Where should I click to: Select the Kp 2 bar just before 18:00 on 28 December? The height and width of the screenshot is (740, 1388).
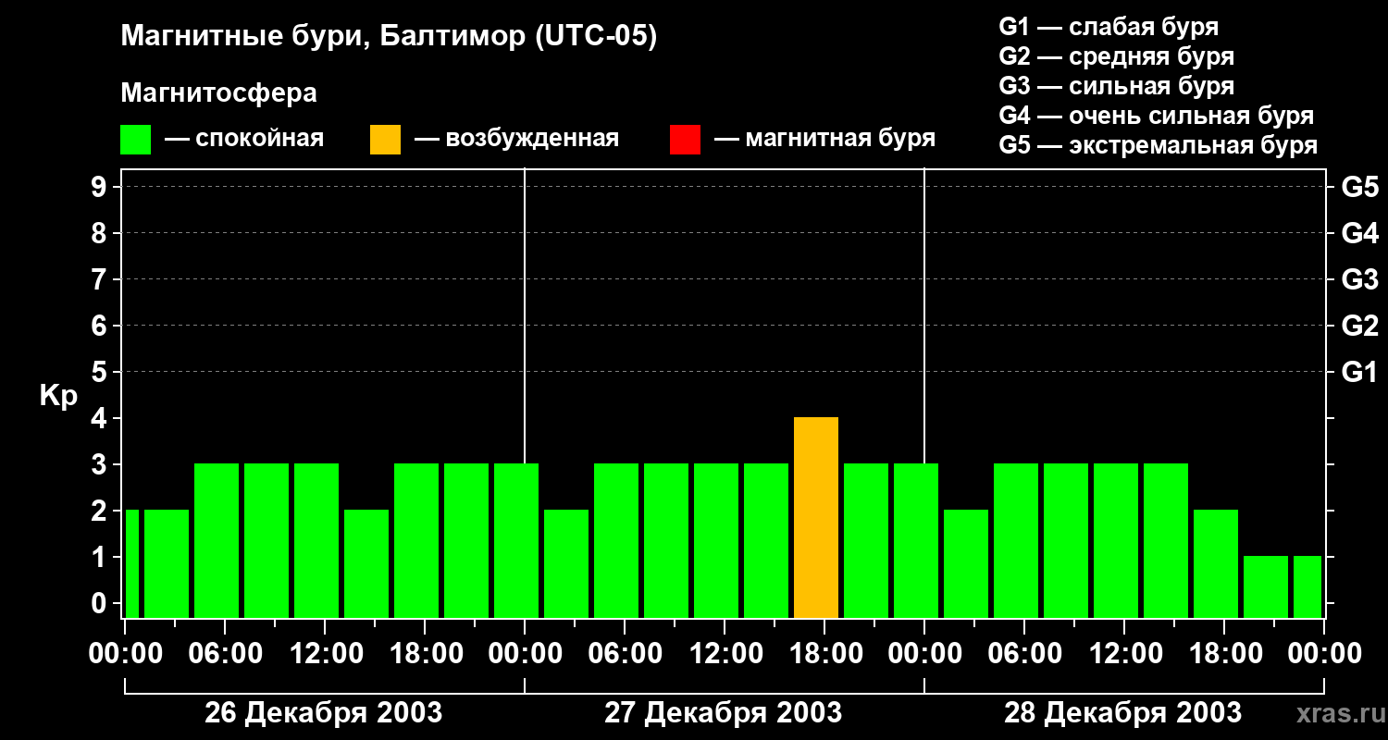(x=1216, y=563)
